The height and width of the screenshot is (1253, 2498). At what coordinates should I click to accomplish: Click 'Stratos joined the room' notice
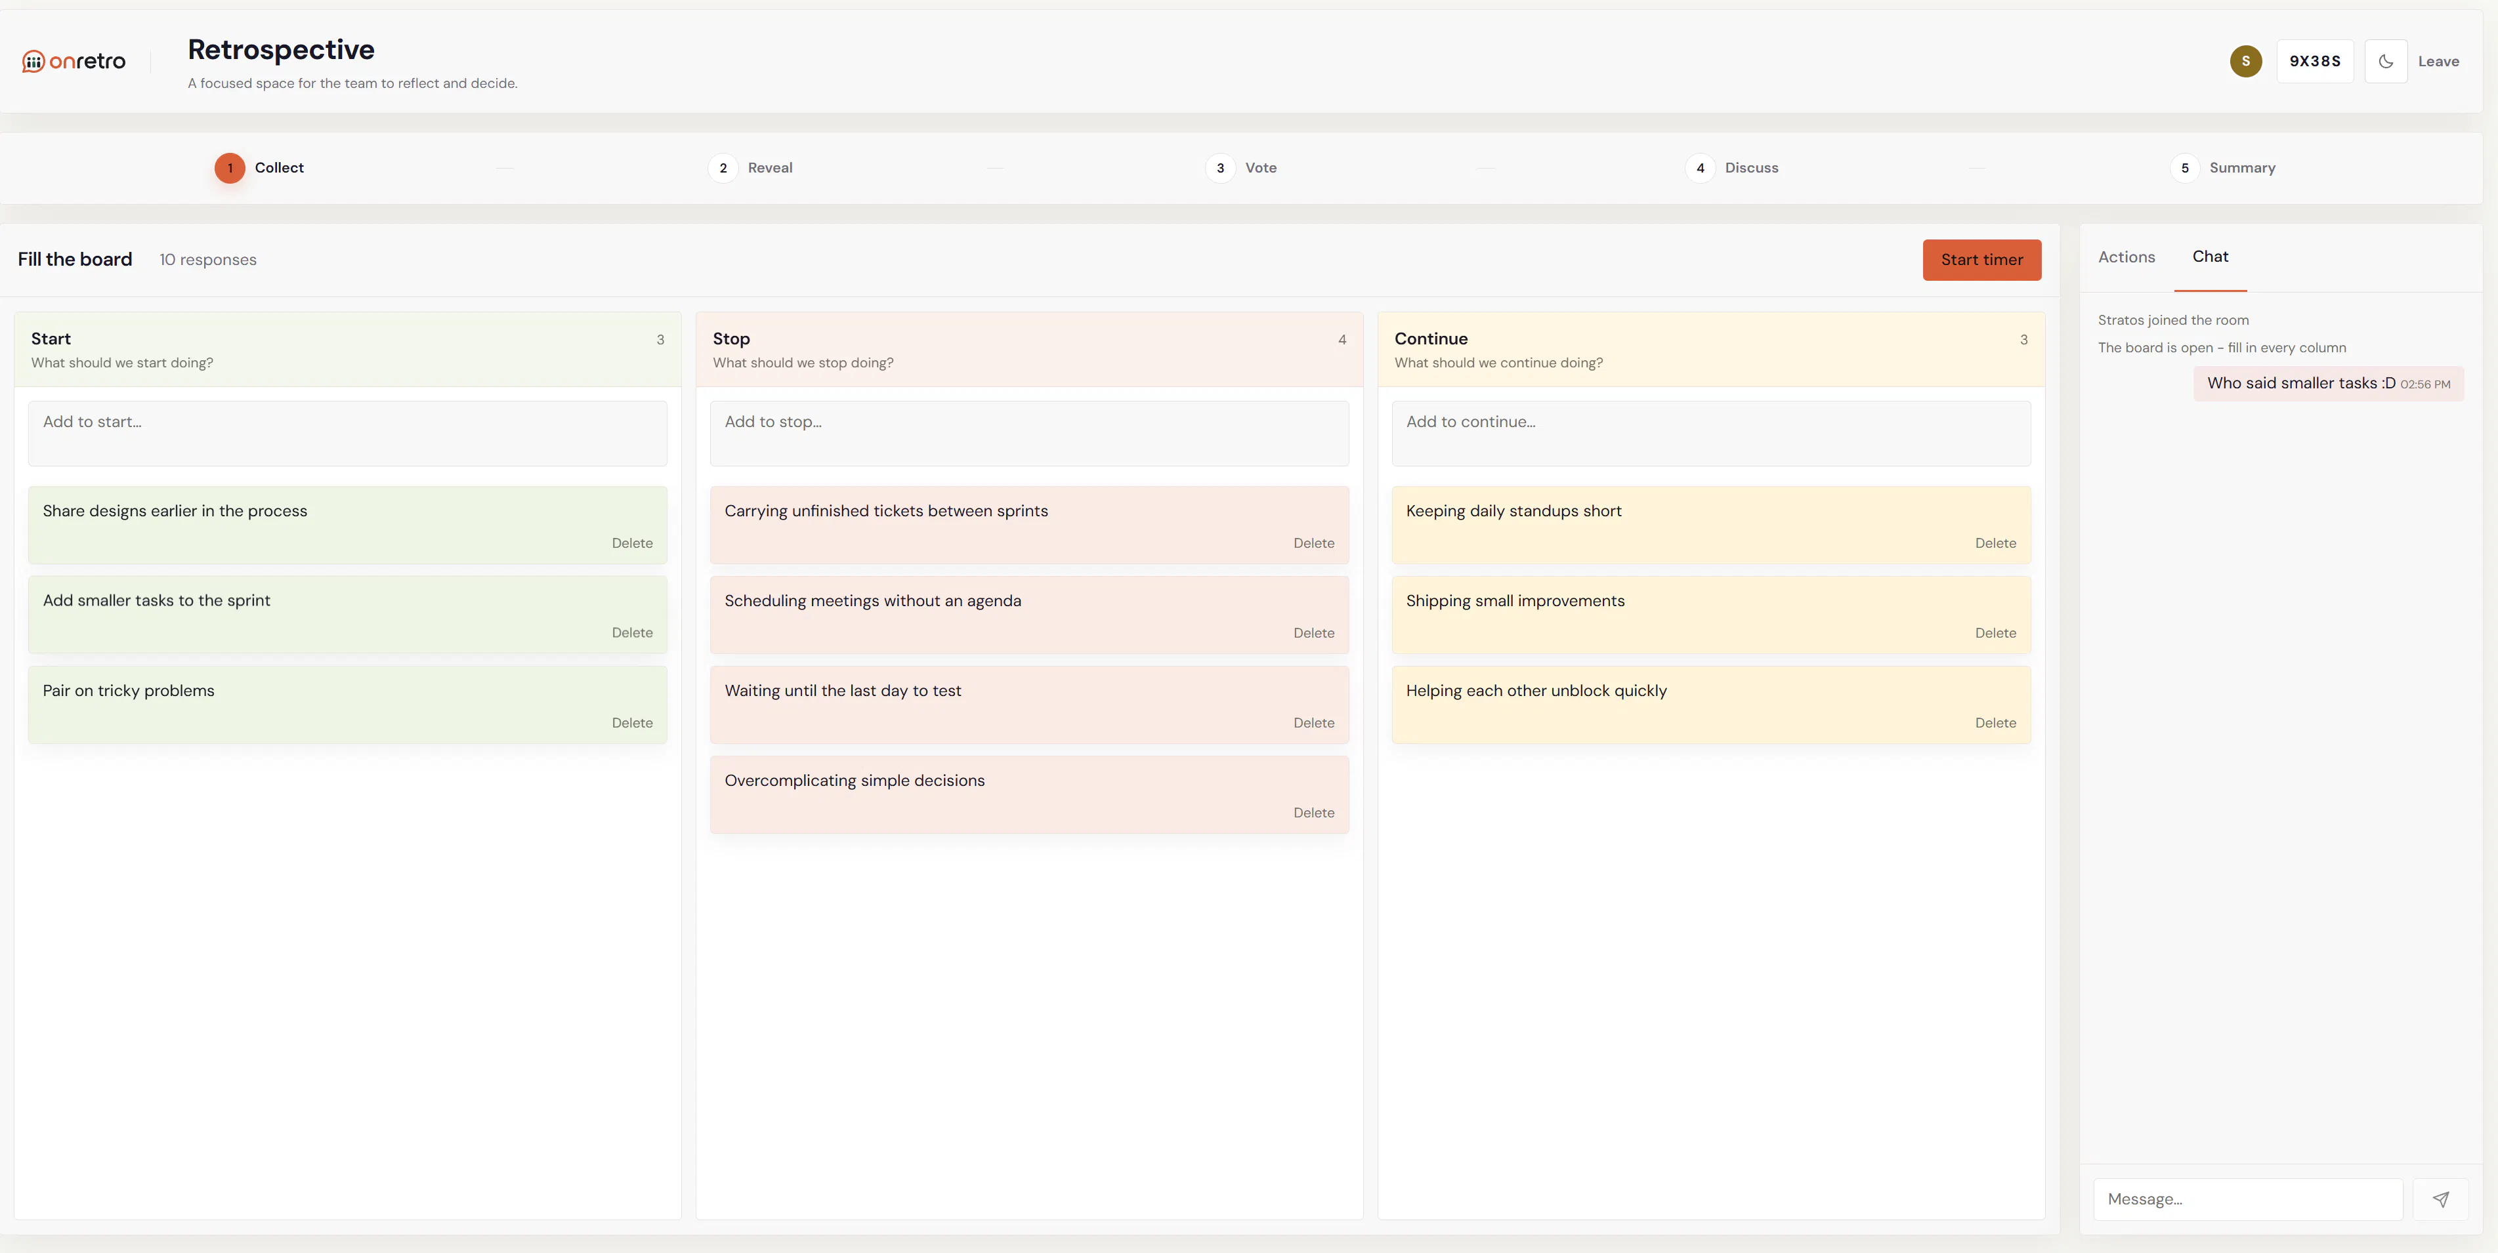click(x=2173, y=319)
